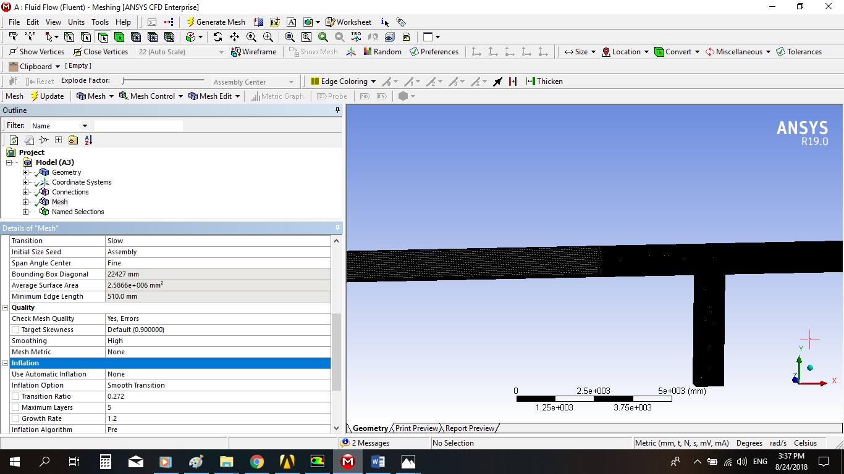Open Microsoft Word from the taskbar

[378, 462]
